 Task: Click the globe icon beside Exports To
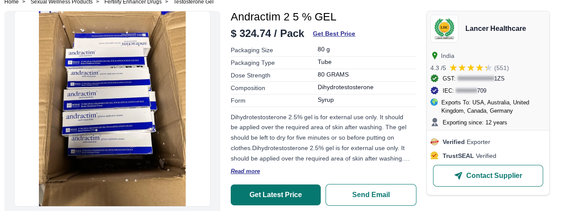(434, 102)
